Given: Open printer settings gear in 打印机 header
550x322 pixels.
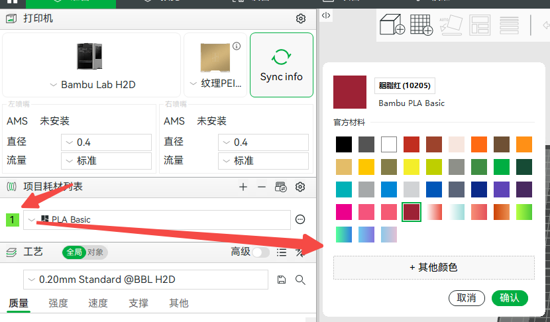Looking at the screenshot, I should pyautogui.click(x=301, y=19).
